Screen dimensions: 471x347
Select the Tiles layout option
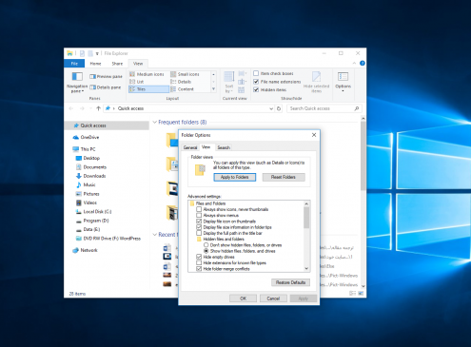148,89
